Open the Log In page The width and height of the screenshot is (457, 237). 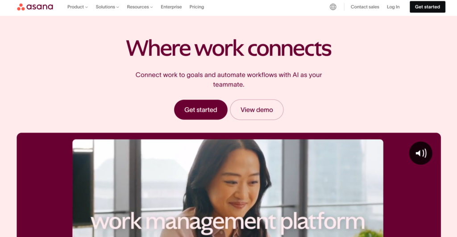(393, 7)
